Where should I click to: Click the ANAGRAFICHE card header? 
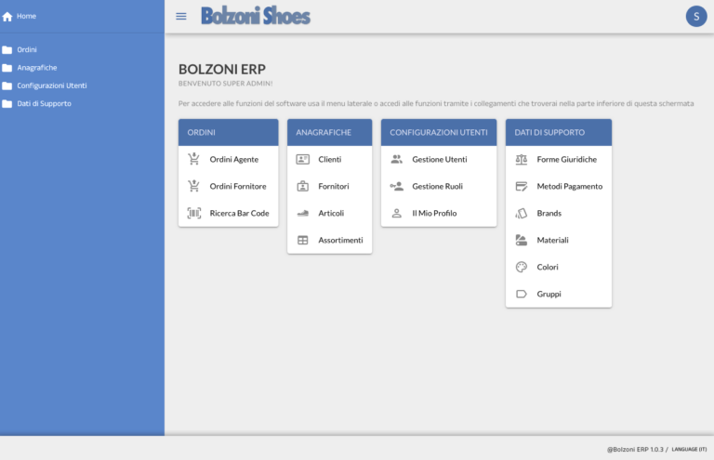pyautogui.click(x=330, y=132)
